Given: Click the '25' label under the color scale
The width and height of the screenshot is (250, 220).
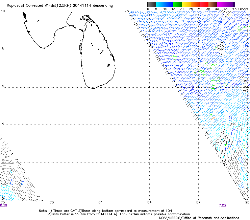Looking at the screenshot, I should [x=191, y=9].
